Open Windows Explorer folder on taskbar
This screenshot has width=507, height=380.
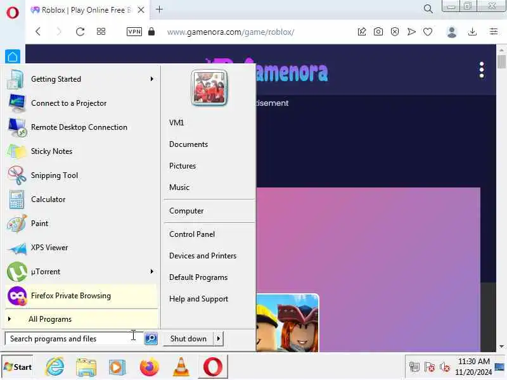[86, 367]
